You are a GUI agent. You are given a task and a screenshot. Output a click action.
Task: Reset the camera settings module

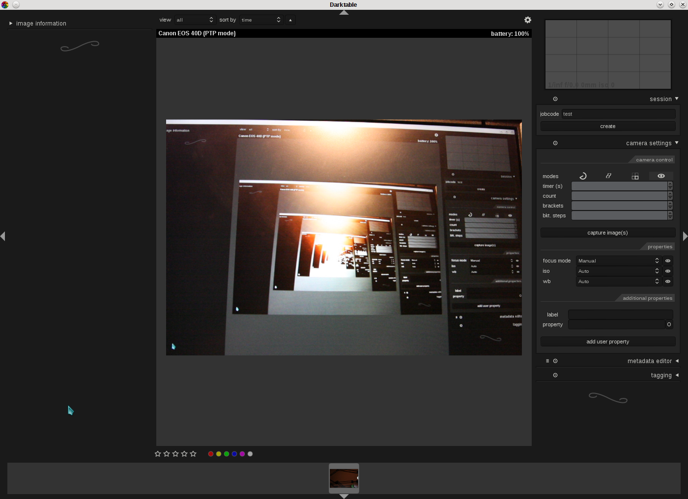555,143
